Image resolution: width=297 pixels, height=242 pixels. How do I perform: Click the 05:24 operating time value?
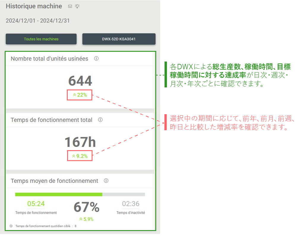point(36,204)
